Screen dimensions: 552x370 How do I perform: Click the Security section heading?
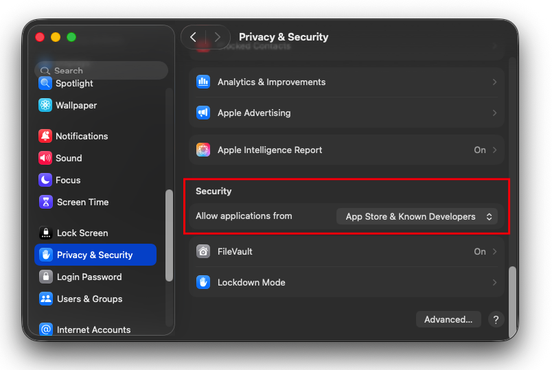(214, 191)
